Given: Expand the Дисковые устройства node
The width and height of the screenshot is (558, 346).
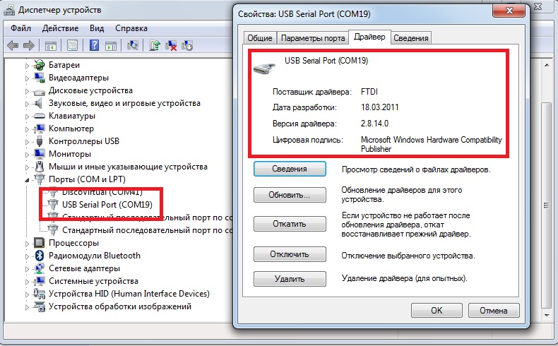Looking at the screenshot, I should pos(28,91).
